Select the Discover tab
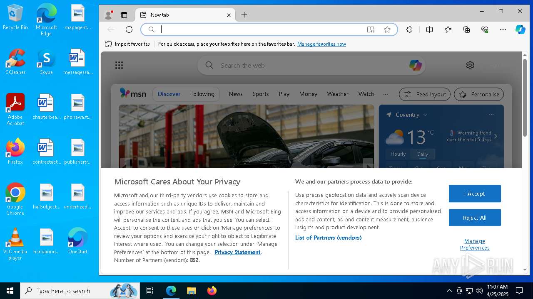533x299 pixels. pos(169,94)
